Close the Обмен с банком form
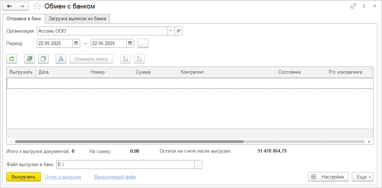Screen dimensions: 382x188 [x=375, y=6]
